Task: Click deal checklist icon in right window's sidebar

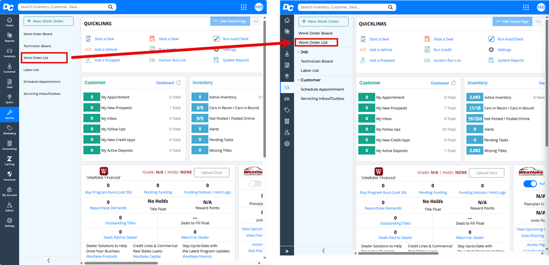Action: coord(287,65)
